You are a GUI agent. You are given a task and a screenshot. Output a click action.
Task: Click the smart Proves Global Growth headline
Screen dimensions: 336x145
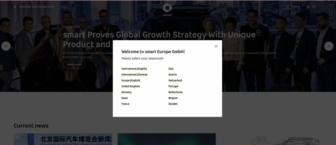pyautogui.click(x=159, y=39)
